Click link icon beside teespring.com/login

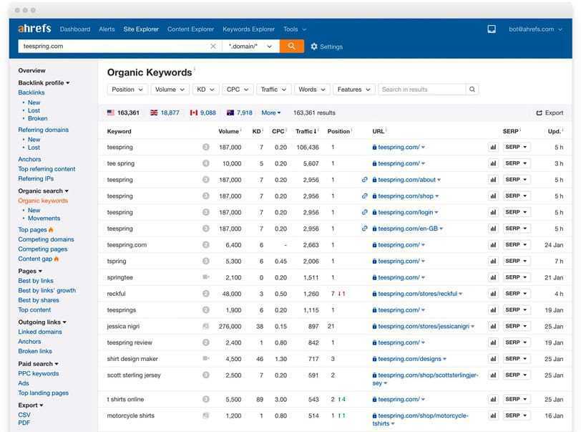coord(365,212)
